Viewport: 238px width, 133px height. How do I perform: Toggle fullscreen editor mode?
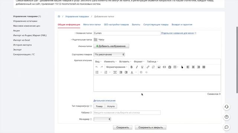tap(115, 72)
